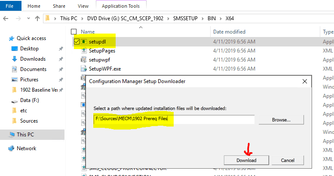334x176 pixels.
Task: Open Pictures in the navigation pane
Action: (x=29, y=80)
